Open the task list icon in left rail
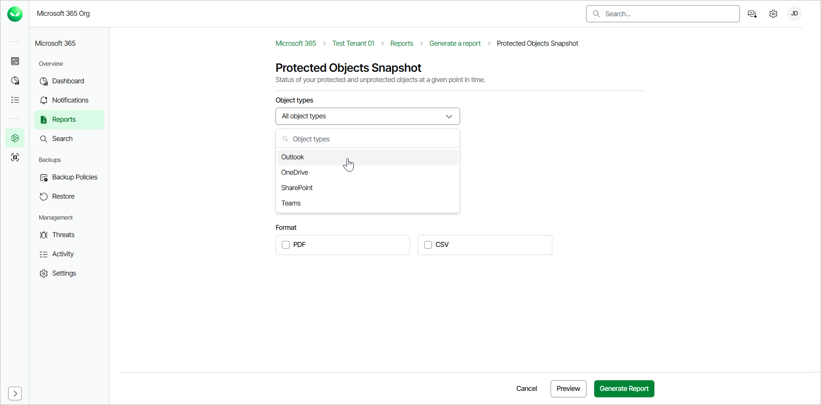The width and height of the screenshot is (821, 405). pos(15,100)
